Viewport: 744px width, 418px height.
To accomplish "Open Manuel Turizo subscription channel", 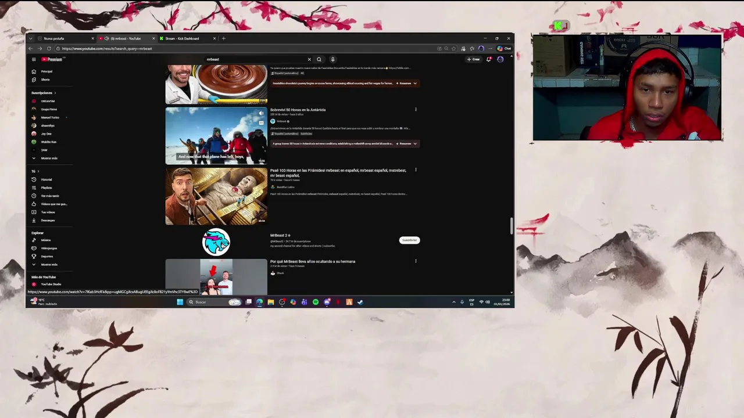I will pyautogui.click(x=49, y=117).
